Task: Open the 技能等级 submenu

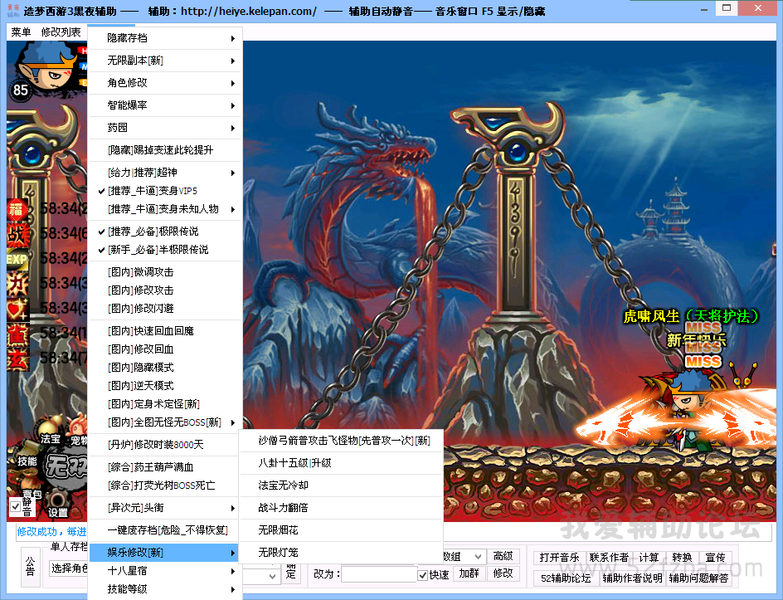Action: click(165, 589)
